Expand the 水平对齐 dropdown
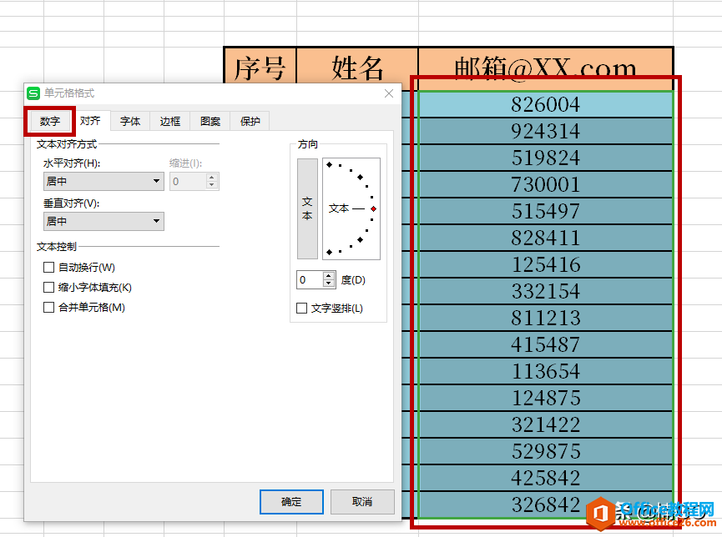The image size is (722, 537). 104,181
